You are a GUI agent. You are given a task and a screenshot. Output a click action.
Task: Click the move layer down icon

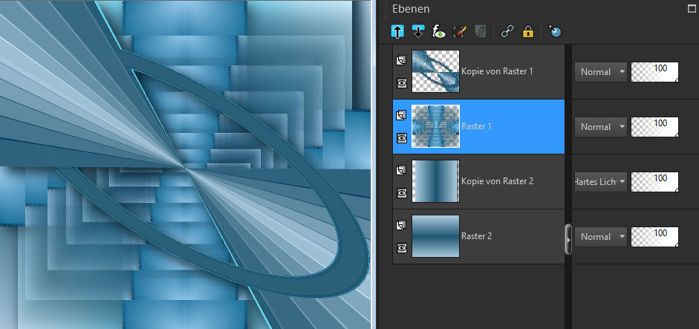point(417,31)
